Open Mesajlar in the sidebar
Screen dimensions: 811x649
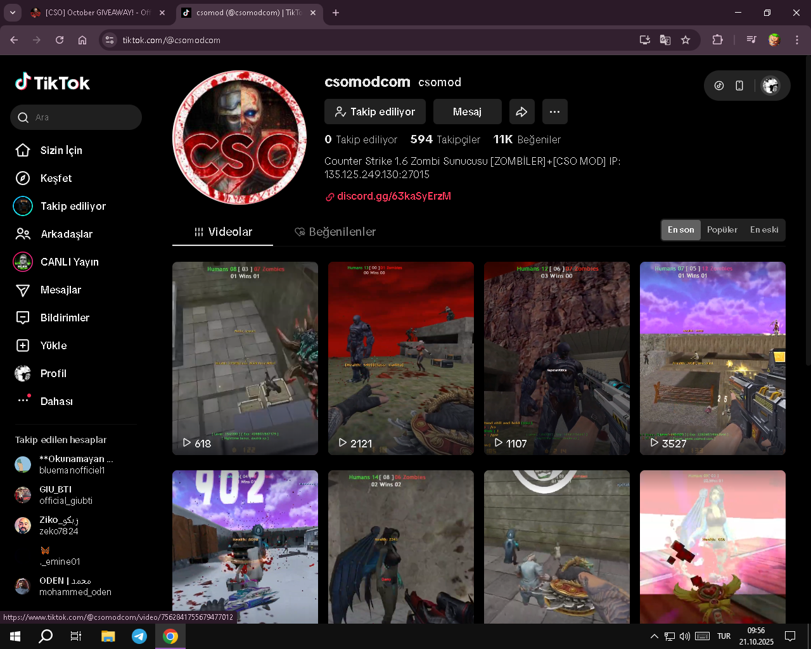(60, 290)
